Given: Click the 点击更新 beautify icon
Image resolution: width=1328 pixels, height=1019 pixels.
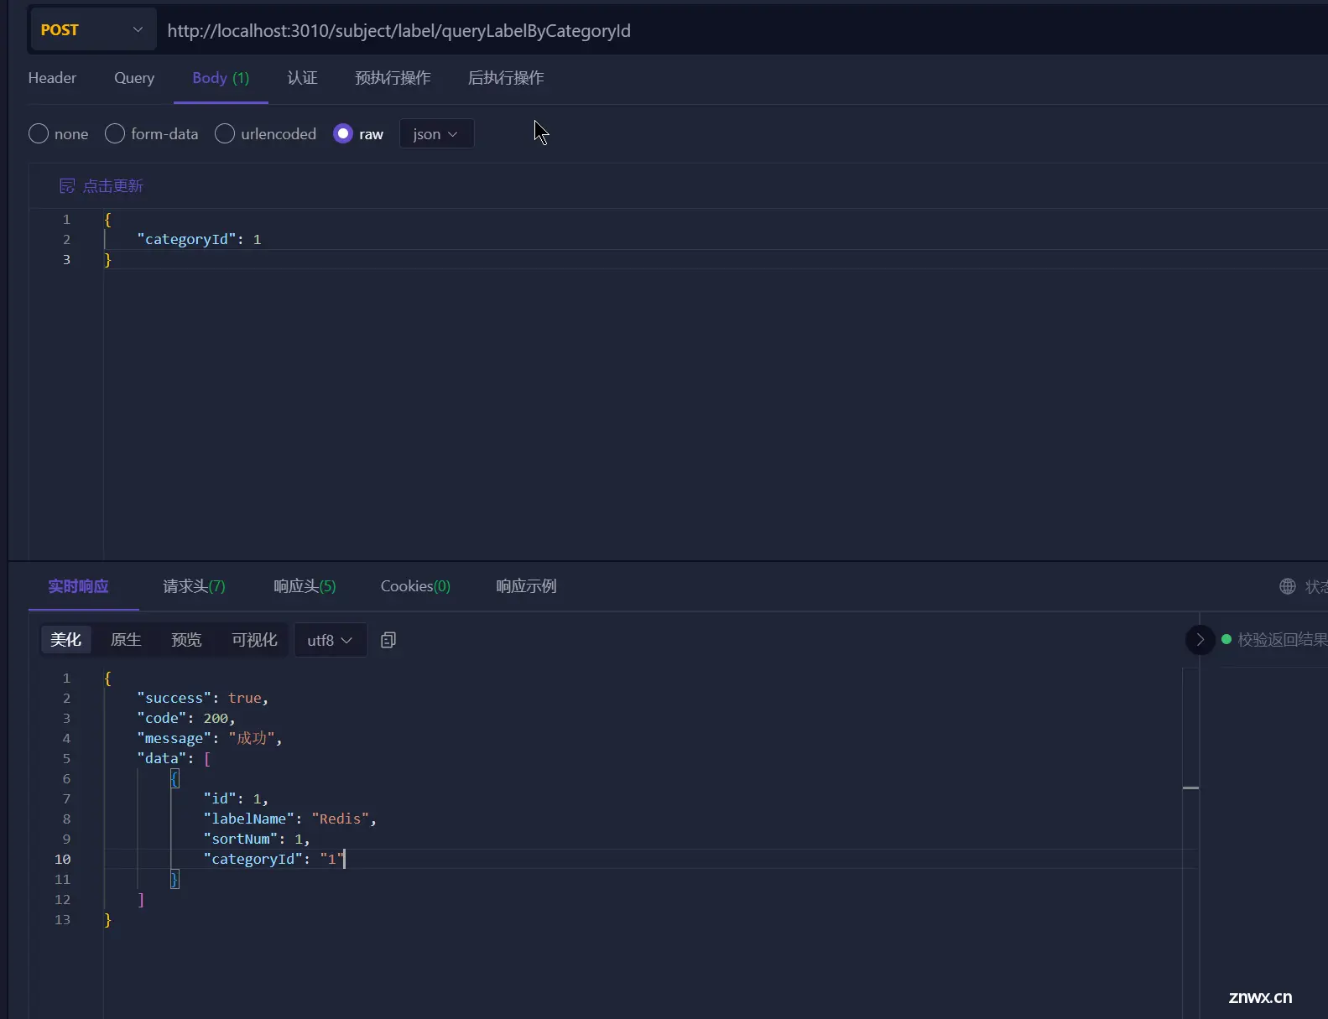Looking at the screenshot, I should [67, 186].
